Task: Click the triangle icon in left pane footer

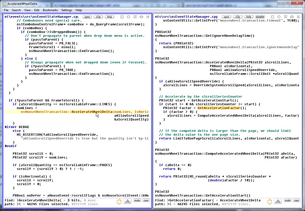Action: [128, 202]
